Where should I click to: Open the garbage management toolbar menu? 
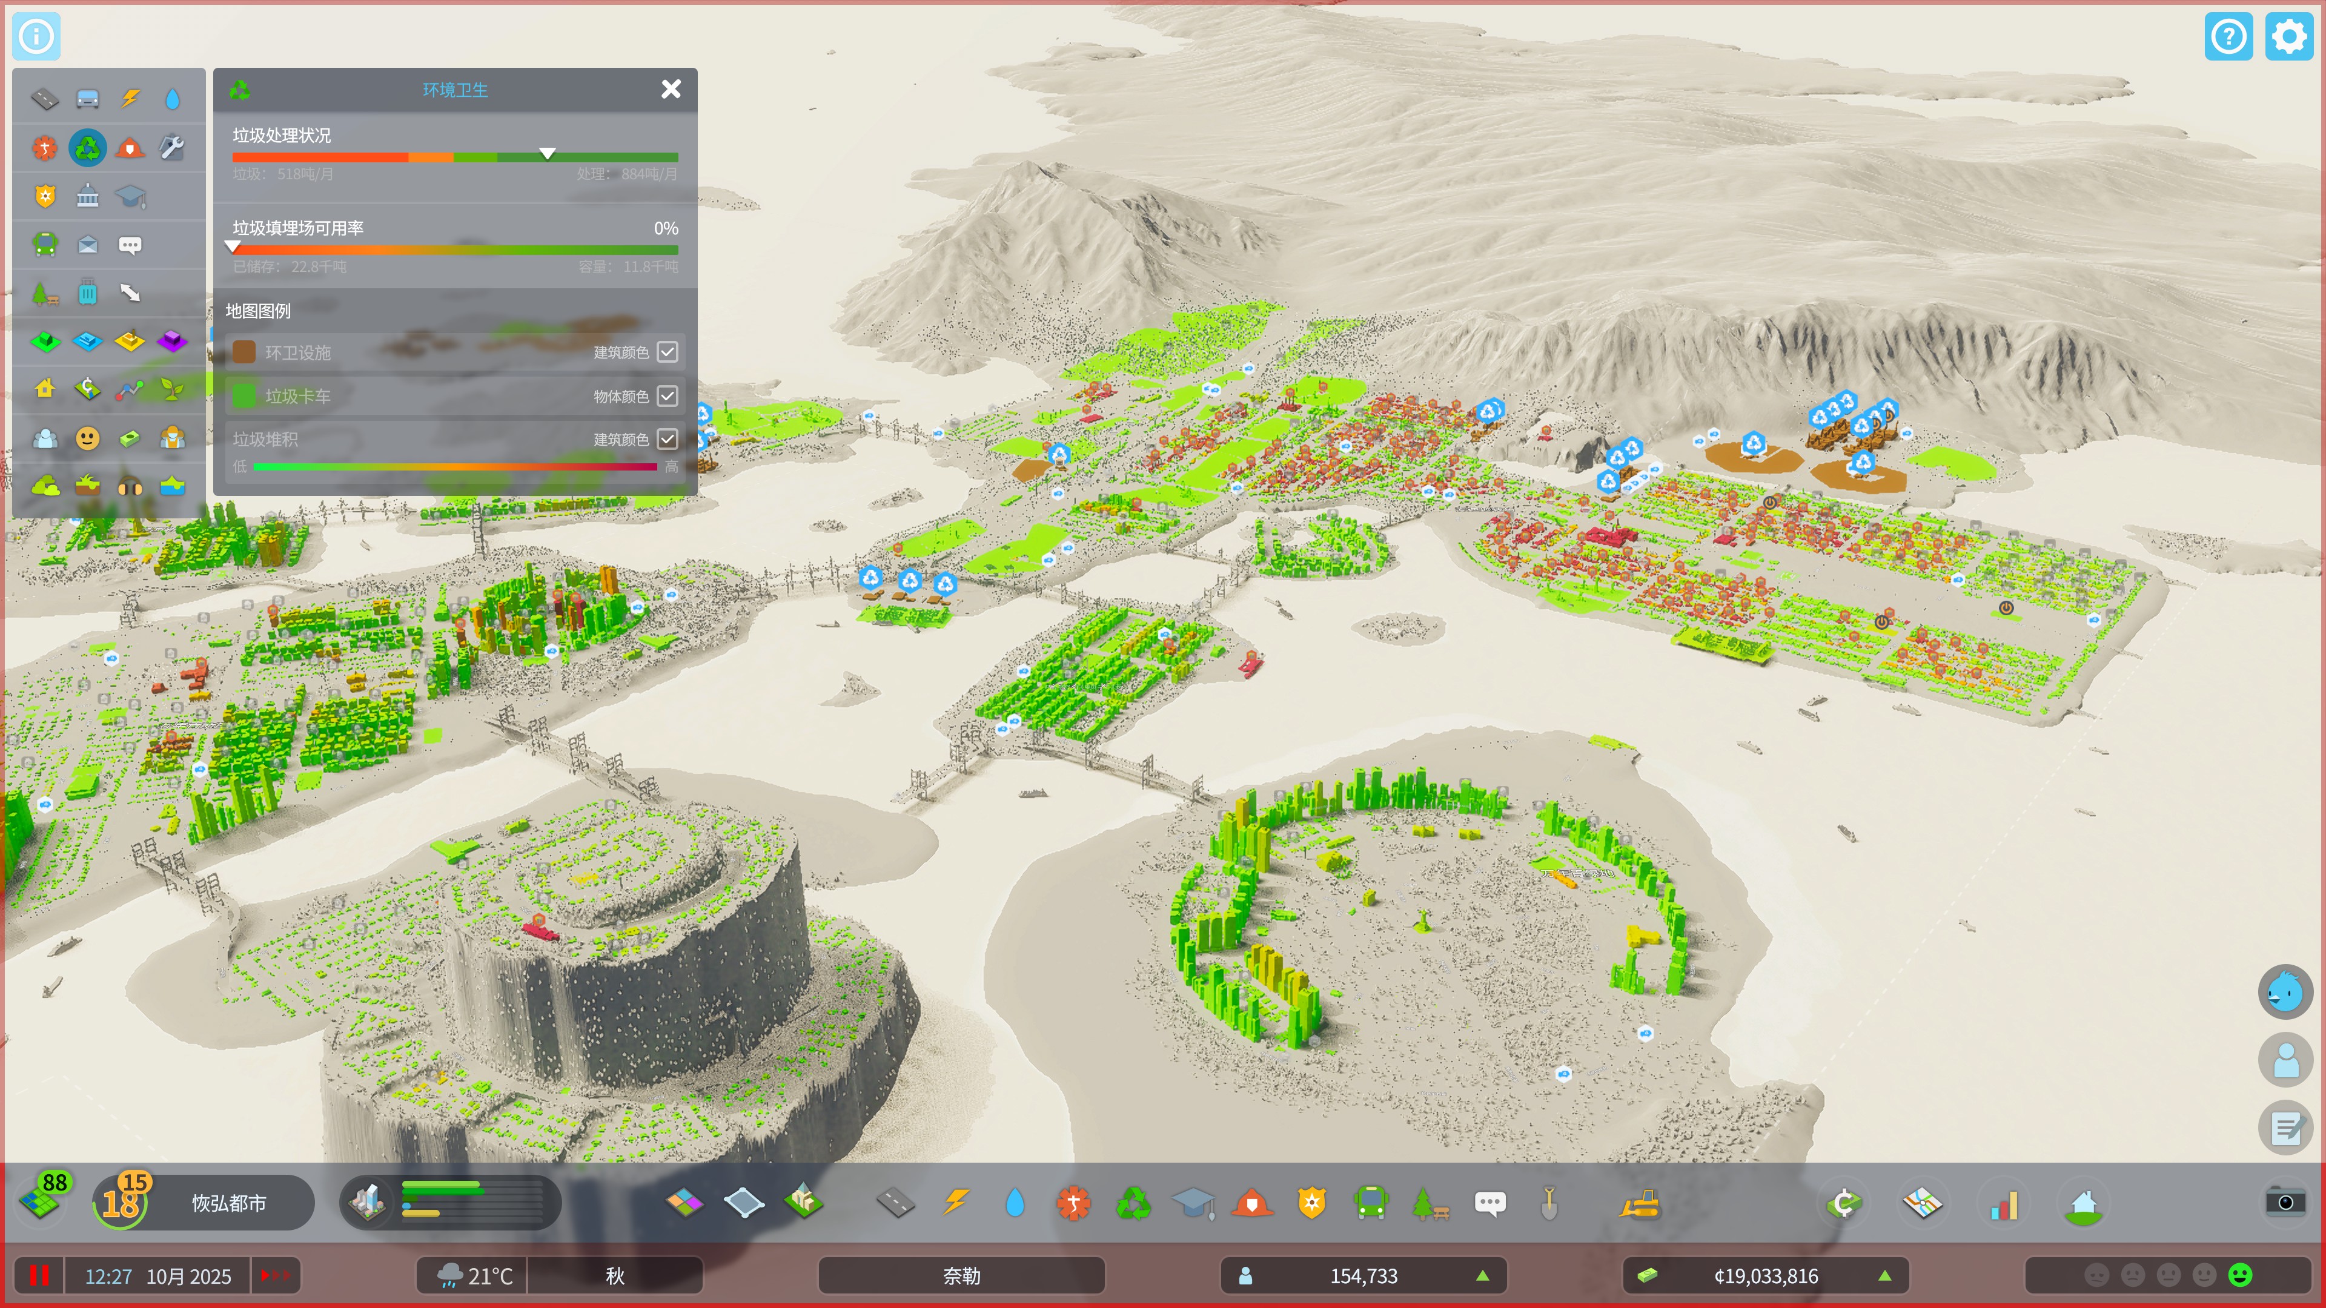point(1133,1203)
